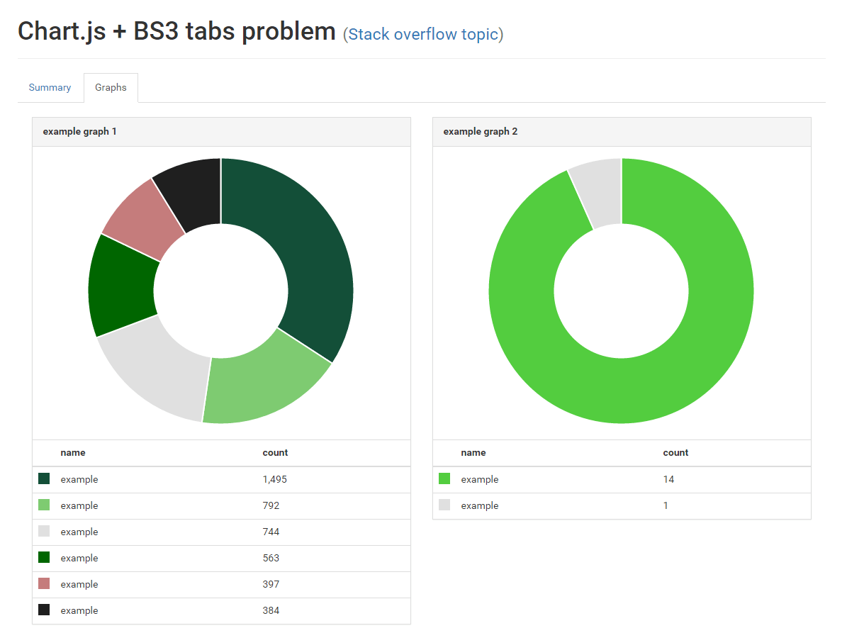This screenshot has height=633, width=847.
Task: Select the Graphs tab
Action: [x=111, y=87]
